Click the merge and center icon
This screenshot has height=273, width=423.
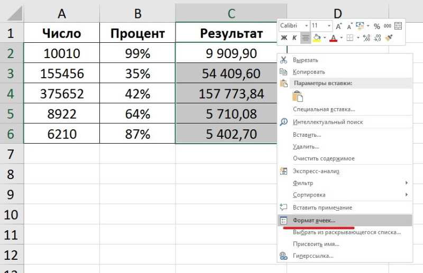(x=398, y=26)
